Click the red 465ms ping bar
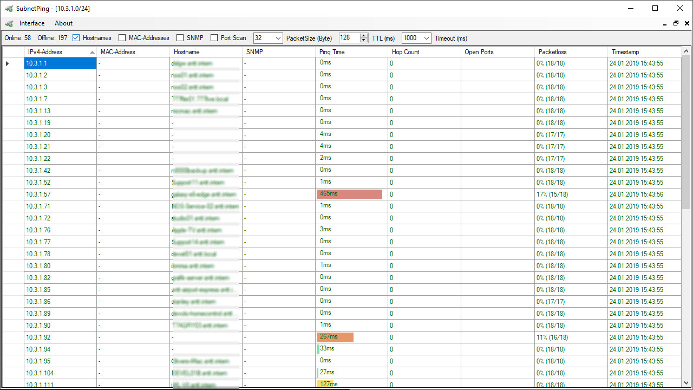This screenshot has height=390, width=693. (349, 194)
